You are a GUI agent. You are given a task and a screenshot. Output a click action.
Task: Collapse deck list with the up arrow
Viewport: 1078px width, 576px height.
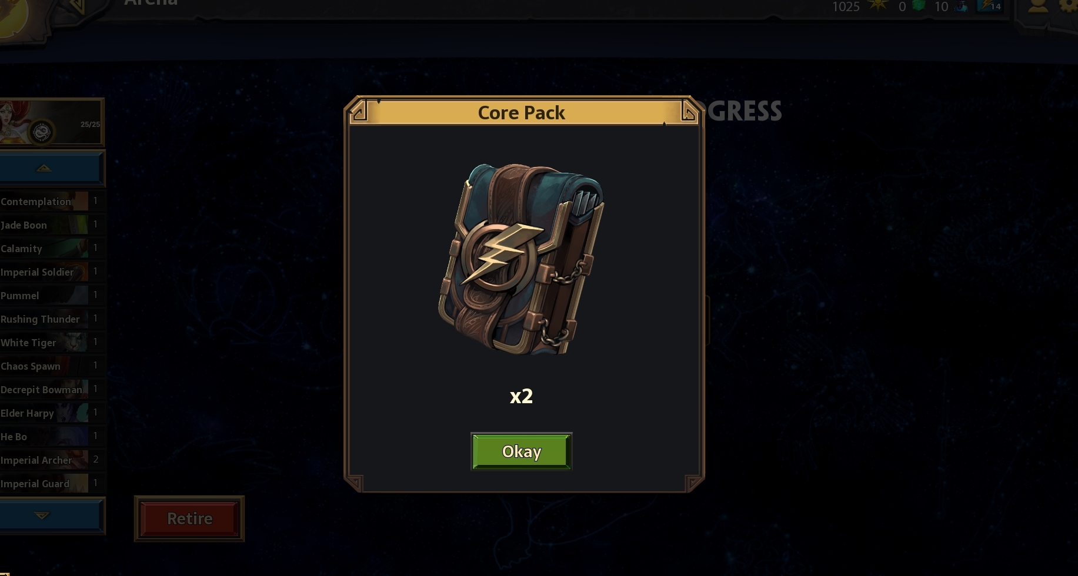point(52,169)
